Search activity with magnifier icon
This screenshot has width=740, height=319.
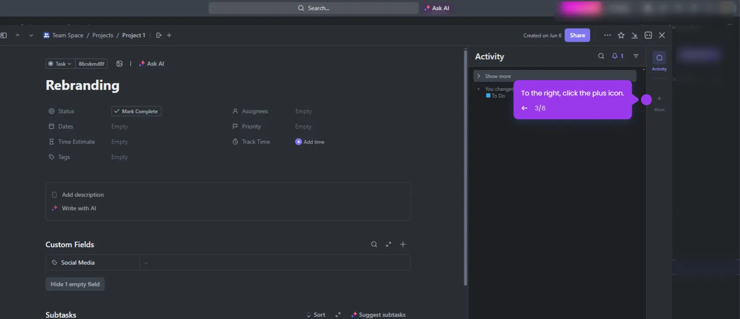[x=601, y=56]
